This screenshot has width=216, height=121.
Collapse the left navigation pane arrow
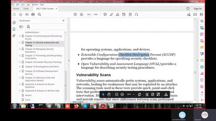click(x=69, y=61)
